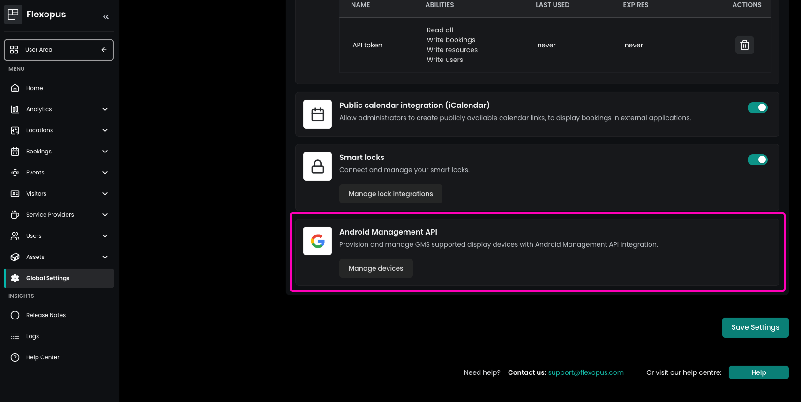Go to Home in the menu
The height and width of the screenshot is (402, 801).
coord(35,88)
